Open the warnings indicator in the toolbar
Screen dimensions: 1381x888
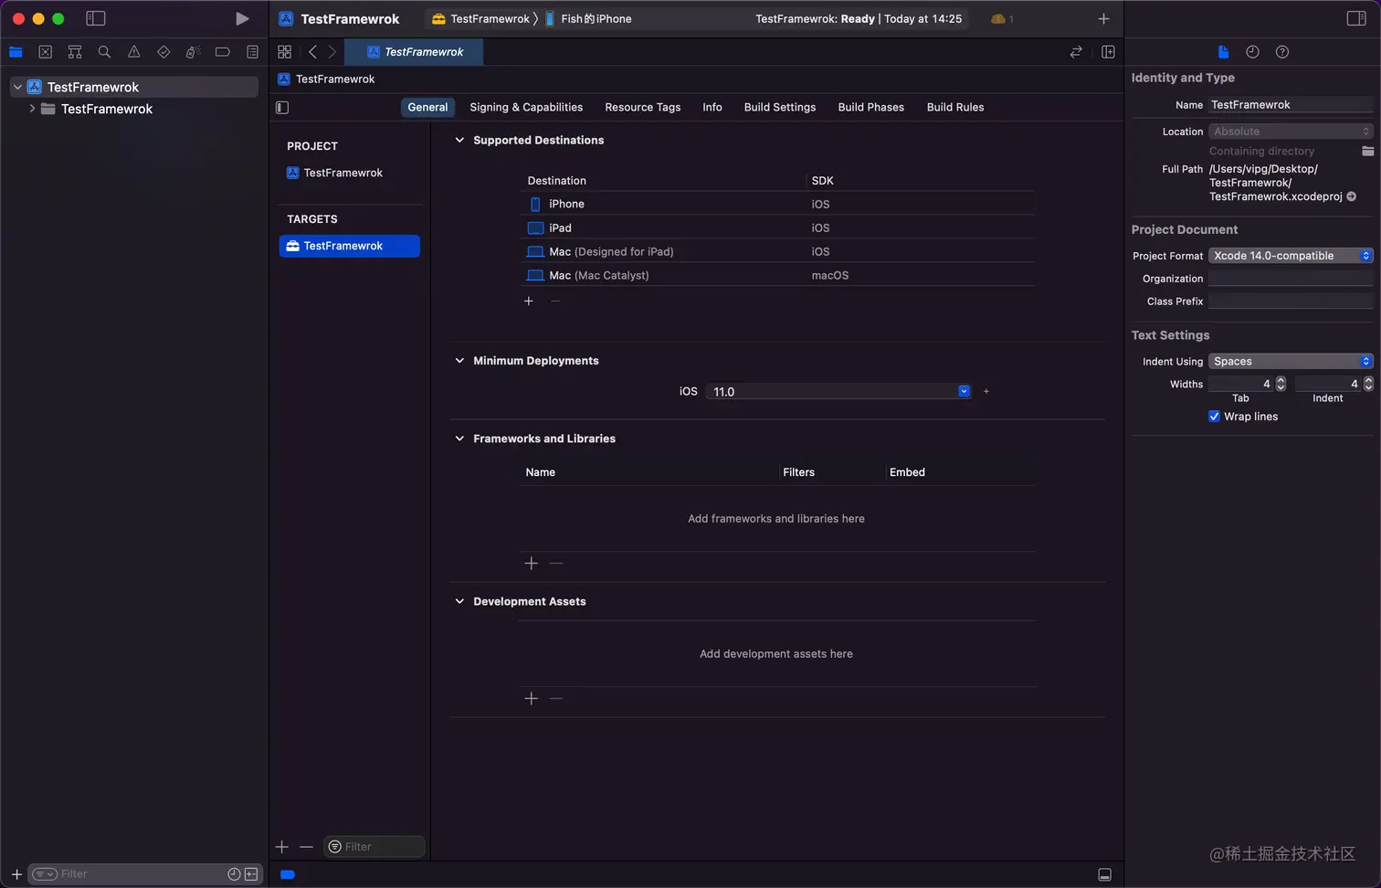point(1002,18)
